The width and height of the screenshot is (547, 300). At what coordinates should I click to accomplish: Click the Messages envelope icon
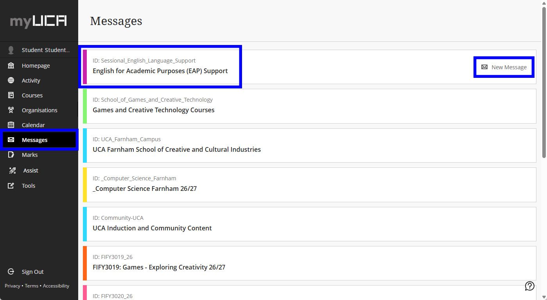[11, 140]
